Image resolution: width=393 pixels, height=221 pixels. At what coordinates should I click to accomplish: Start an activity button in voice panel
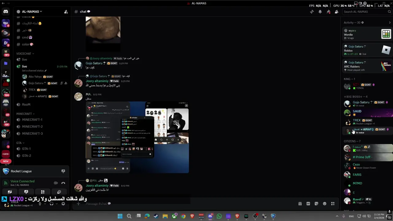(43, 192)
